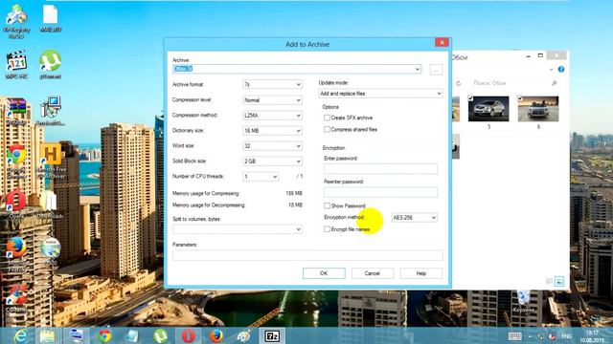Open the computer installer shortcut below µTorrent
Screen dimensions: 613x344
pyautogui.click(x=51, y=111)
